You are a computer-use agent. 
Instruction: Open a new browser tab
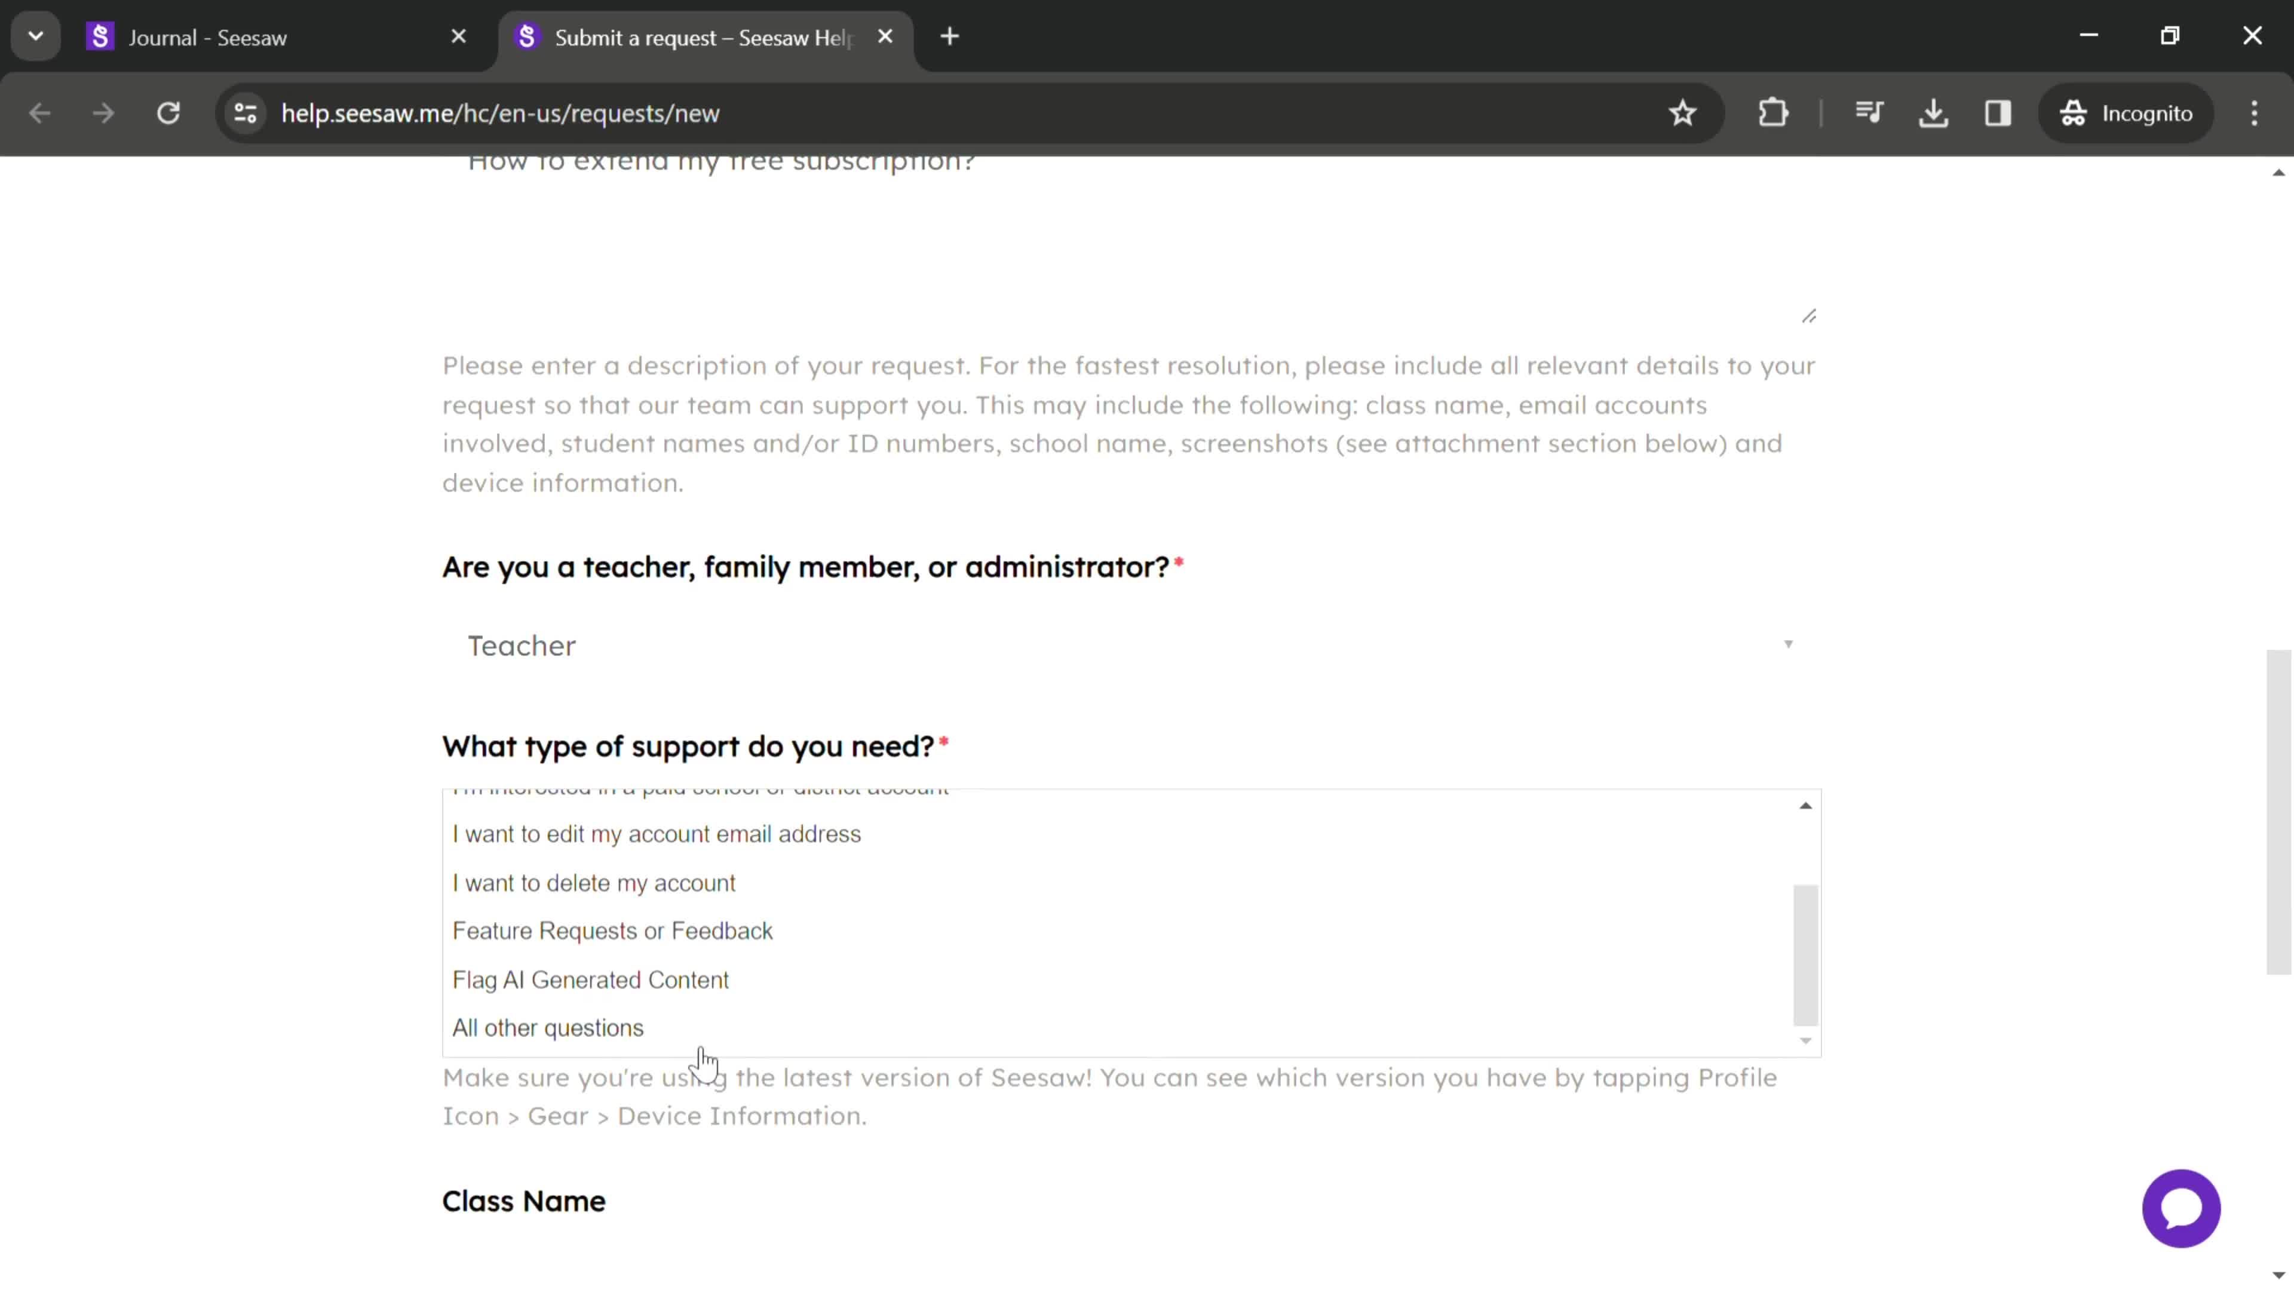(950, 36)
